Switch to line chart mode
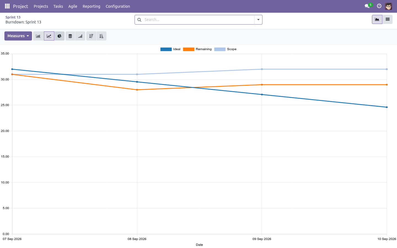This screenshot has height=248, width=397. click(49, 36)
